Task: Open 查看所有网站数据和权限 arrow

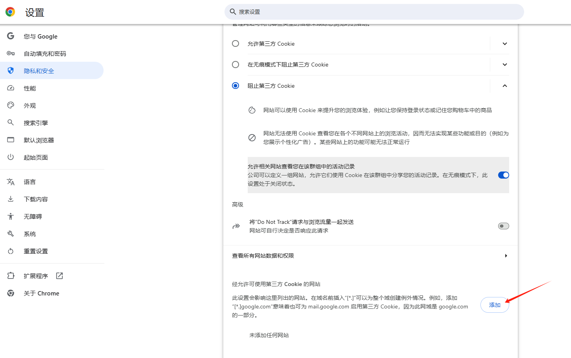Action: pos(506,256)
